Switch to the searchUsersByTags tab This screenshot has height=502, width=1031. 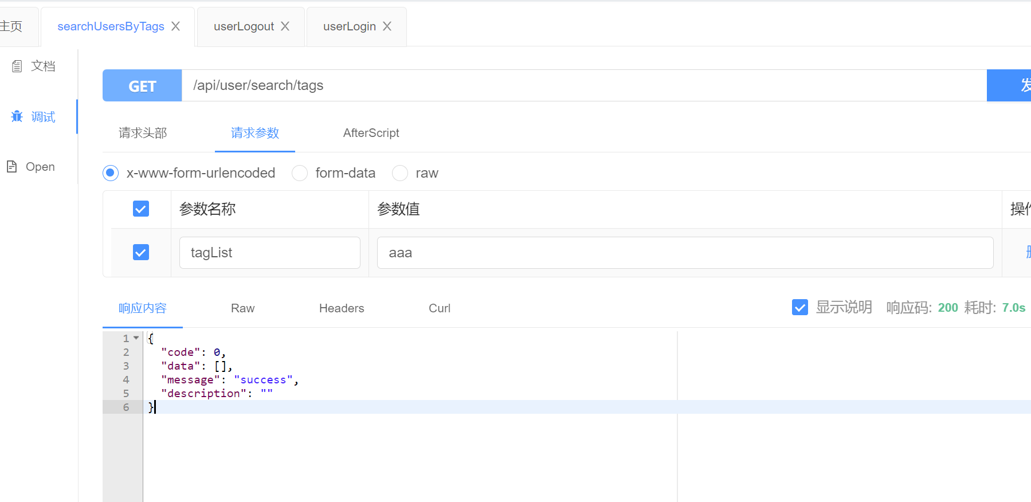[x=111, y=26]
